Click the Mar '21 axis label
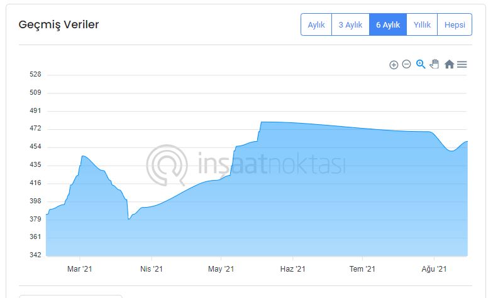The image size is (493, 298). pyautogui.click(x=79, y=269)
